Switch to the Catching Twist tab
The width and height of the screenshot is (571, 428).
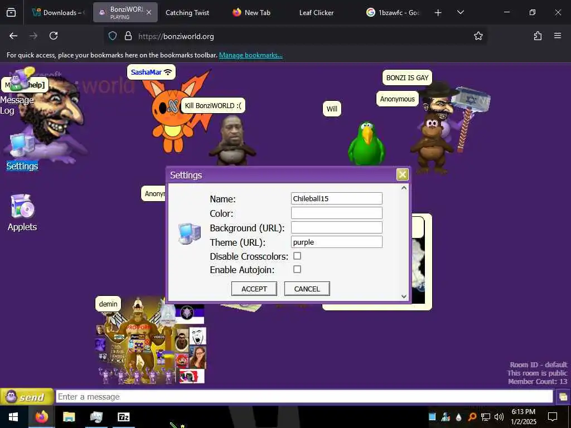[187, 12]
